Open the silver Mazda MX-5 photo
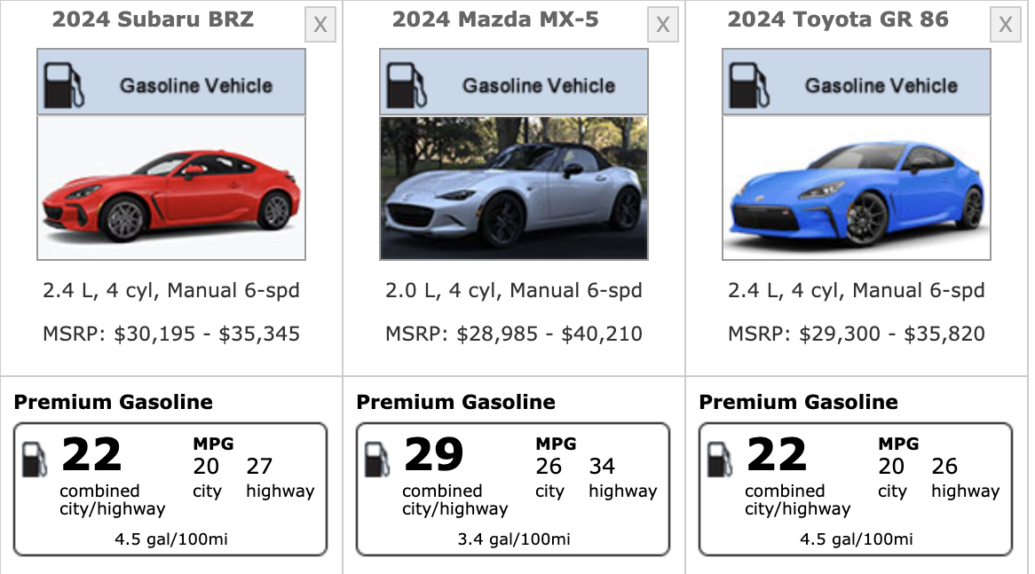 pos(514,188)
